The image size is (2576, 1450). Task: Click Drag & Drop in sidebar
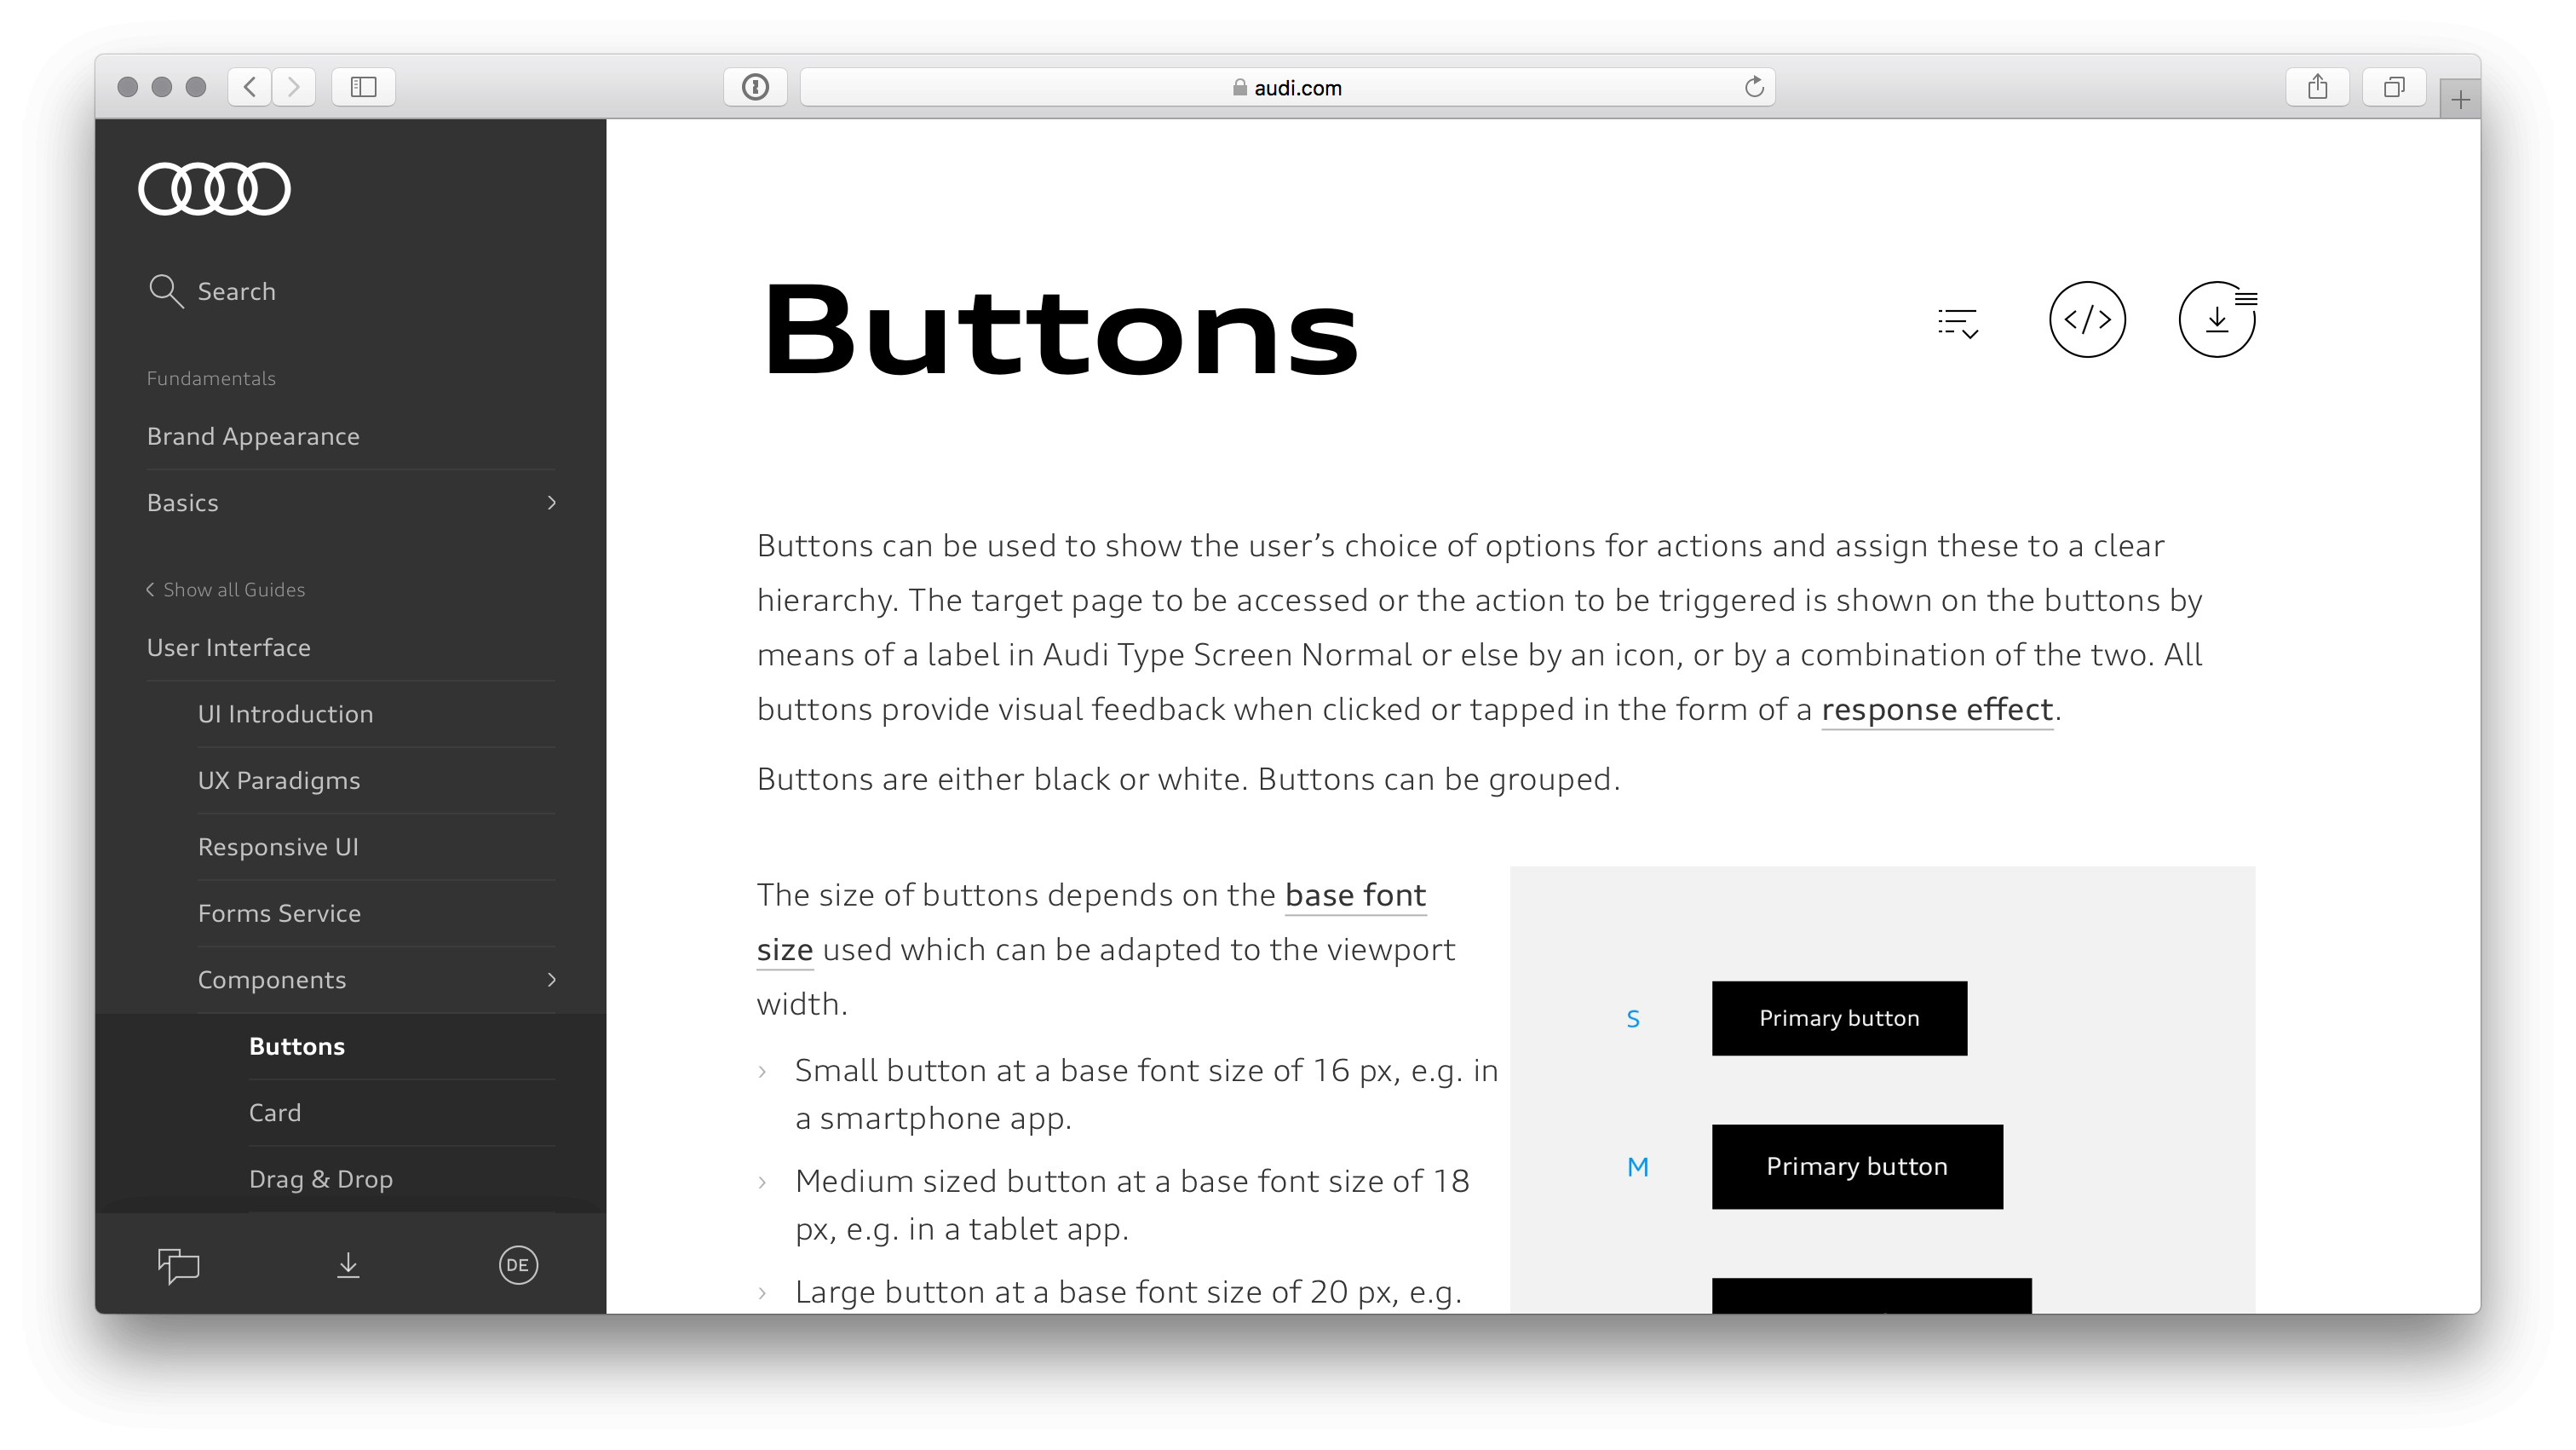(x=319, y=1179)
